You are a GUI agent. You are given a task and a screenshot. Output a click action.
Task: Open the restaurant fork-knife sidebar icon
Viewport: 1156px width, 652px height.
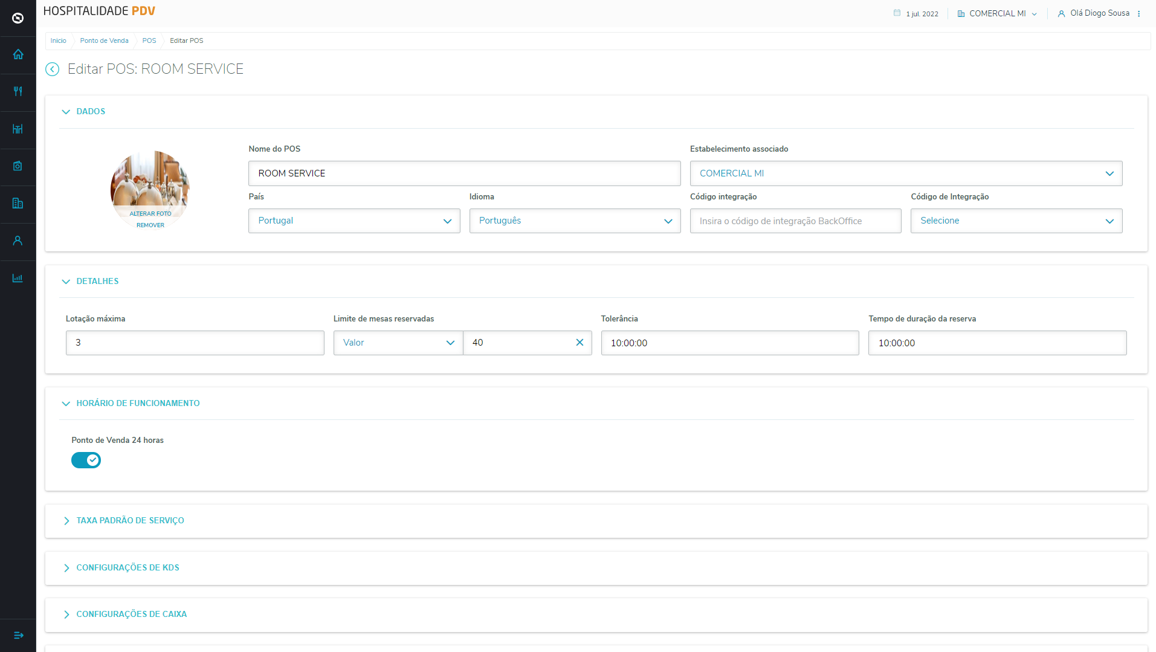click(18, 92)
